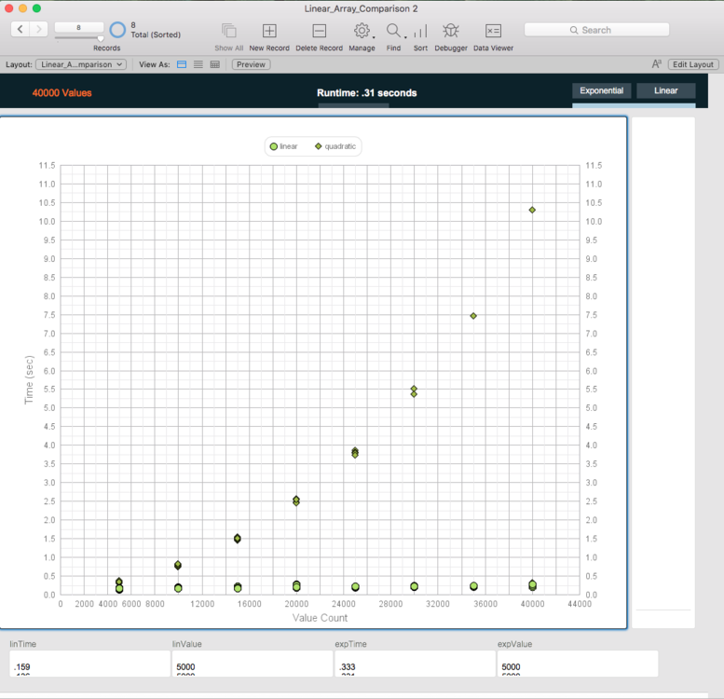The width and height of the screenshot is (724, 699).
Task: Switch to Table view
Action: [x=214, y=64]
